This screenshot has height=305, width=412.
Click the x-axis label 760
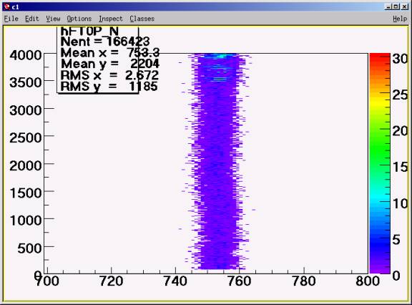240,281
